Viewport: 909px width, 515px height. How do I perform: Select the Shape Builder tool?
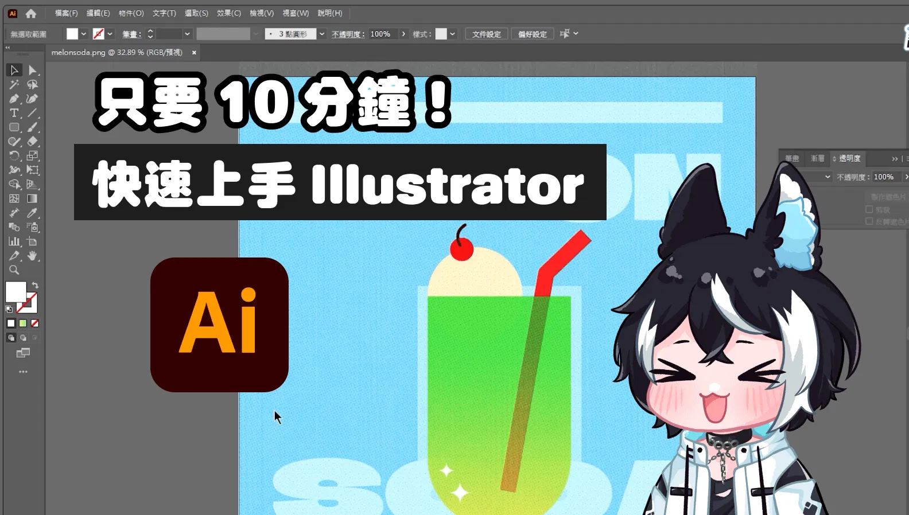point(14,184)
